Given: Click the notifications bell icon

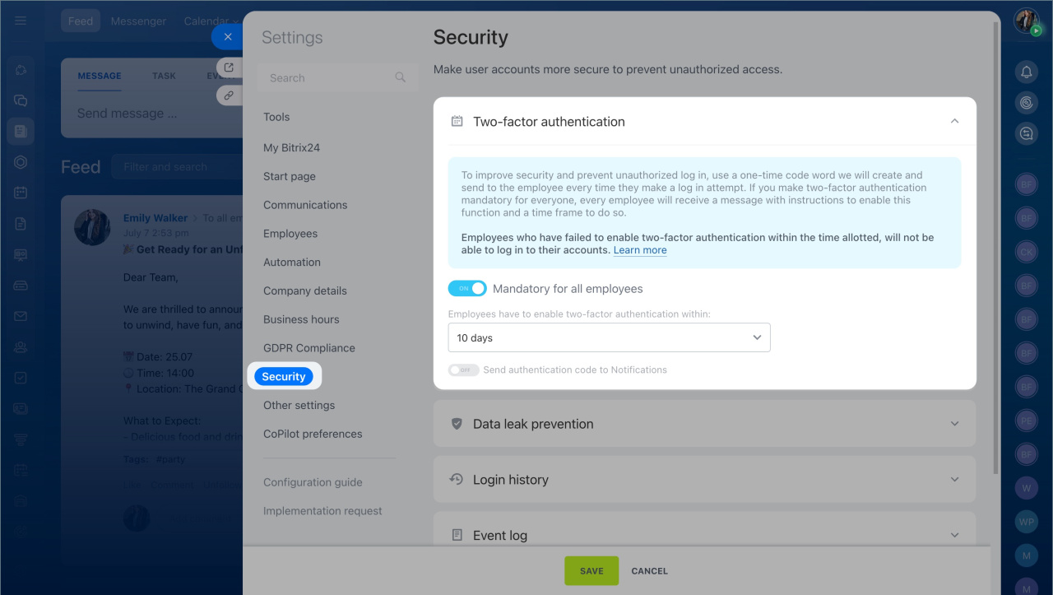Looking at the screenshot, I should click(x=1026, y=72).
